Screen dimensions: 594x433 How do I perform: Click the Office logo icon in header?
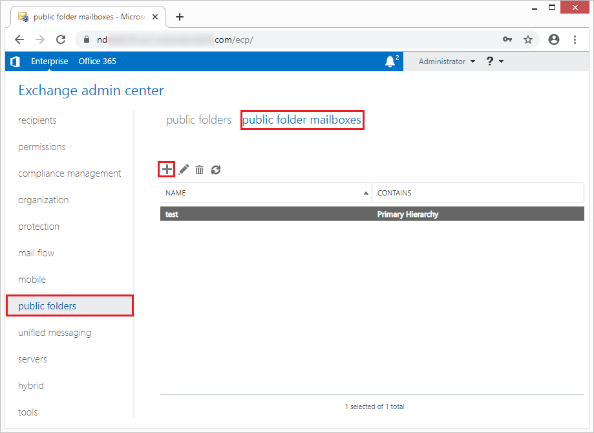pos(15,61)
